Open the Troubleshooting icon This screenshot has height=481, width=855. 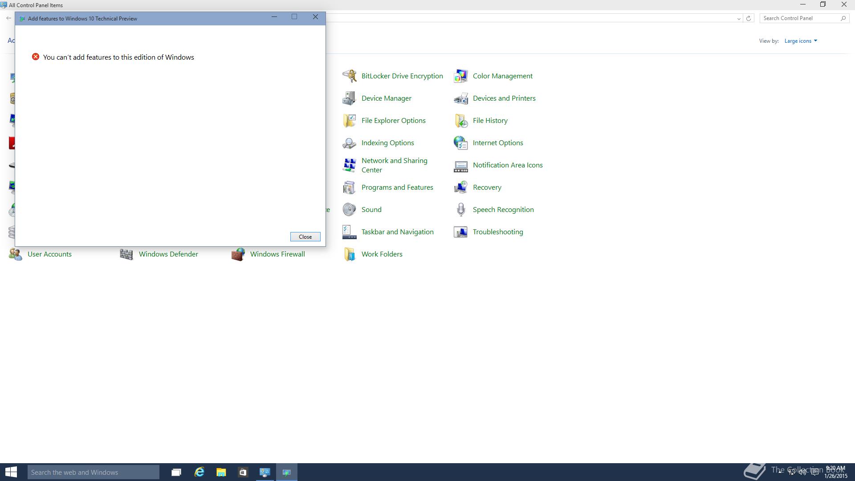click(461, 232)
